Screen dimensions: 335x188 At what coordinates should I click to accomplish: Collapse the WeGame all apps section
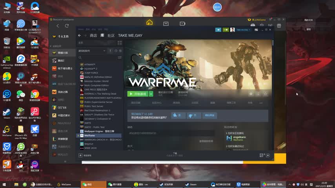(x=51, y=46)
